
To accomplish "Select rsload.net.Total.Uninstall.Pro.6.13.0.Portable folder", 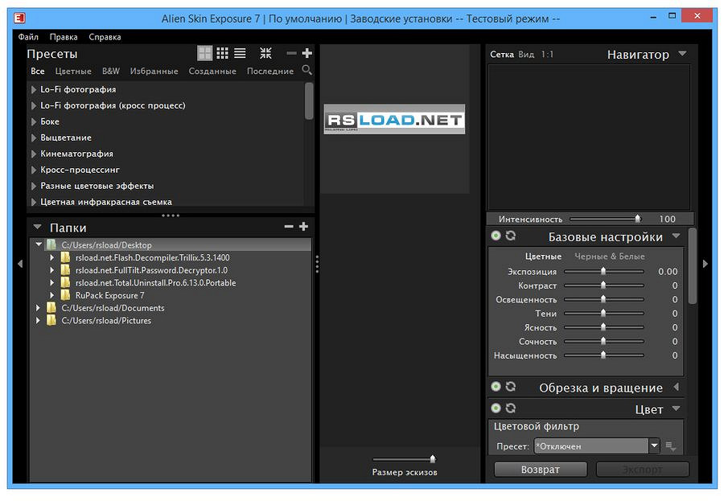I will [x=155, y=282].
